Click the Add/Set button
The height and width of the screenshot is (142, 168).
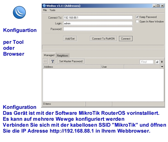(x=70, y=38)
